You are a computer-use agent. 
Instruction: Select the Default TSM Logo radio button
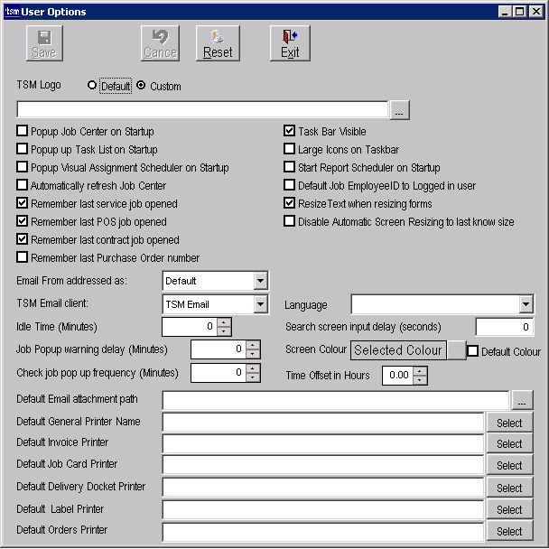pyautogui.click(x=92, y=87)
